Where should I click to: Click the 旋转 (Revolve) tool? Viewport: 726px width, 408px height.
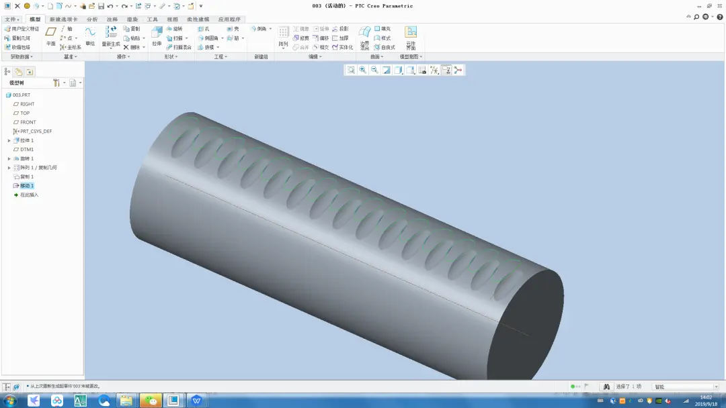tap(175, 29)
